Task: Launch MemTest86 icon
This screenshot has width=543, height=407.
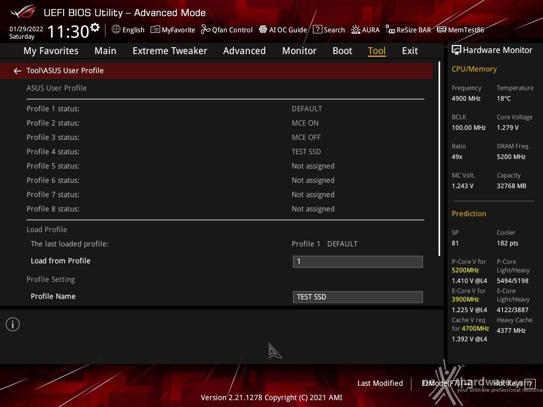Action: (x=442, y=30)
